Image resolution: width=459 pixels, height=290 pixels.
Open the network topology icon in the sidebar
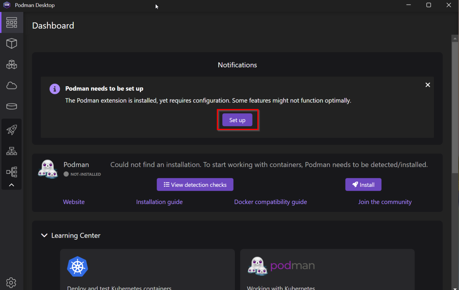[x=12, y=172]
